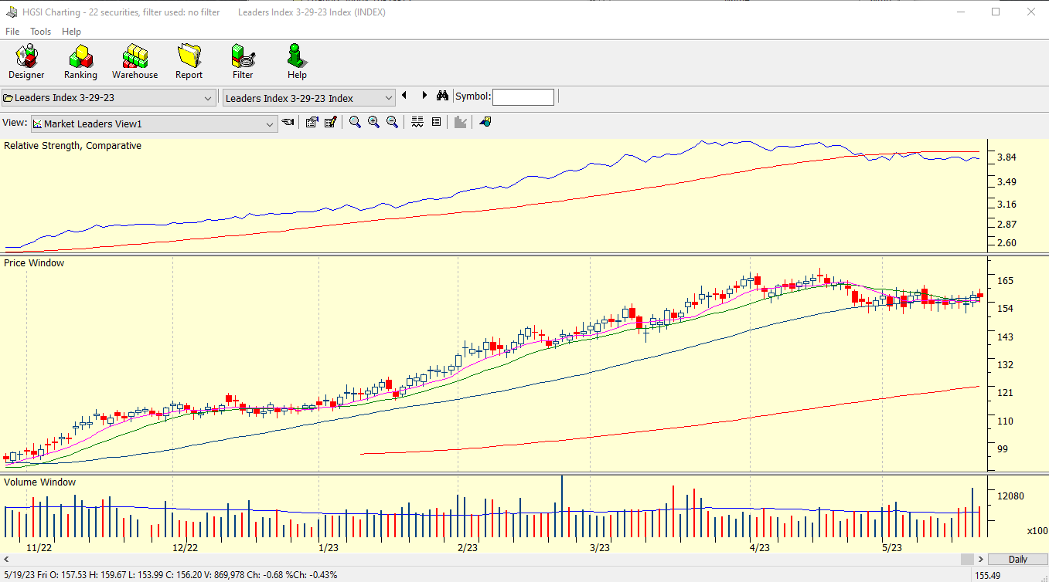Click the x100 volume scale label
1049x582 pixels.
[1037, 530]
